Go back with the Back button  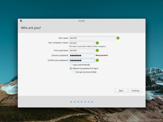click(x=121, y=91)
